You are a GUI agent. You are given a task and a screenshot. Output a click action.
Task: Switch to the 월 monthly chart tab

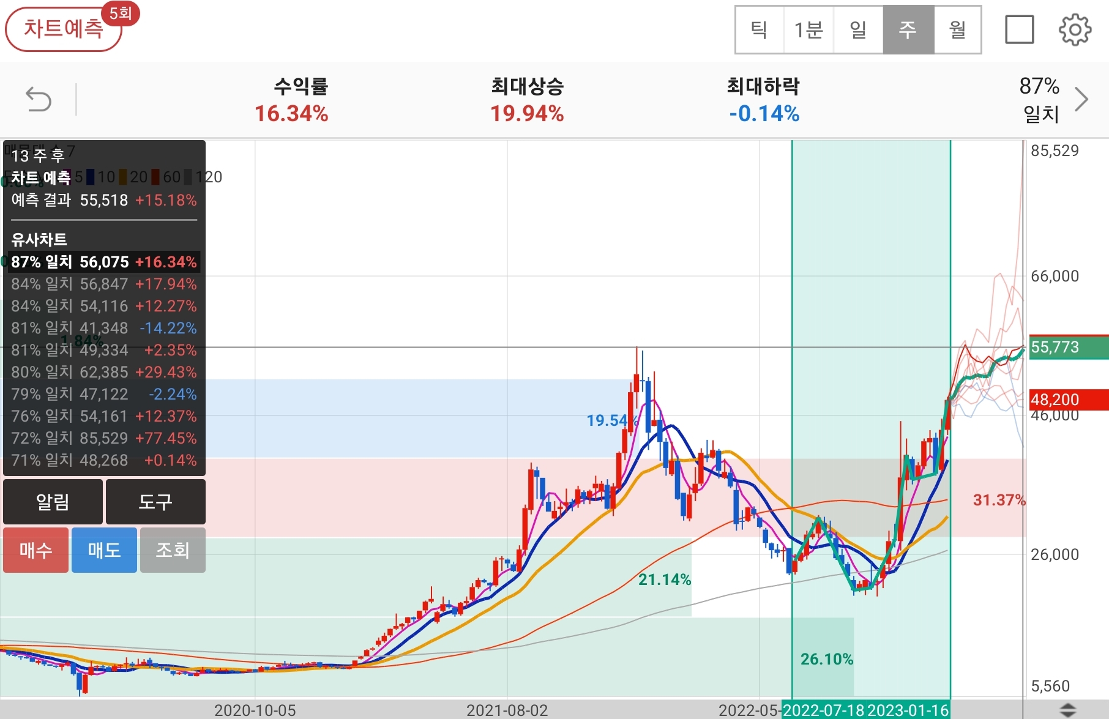tap(957, 29)
